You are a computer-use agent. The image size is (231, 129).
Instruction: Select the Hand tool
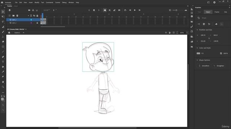3,82
